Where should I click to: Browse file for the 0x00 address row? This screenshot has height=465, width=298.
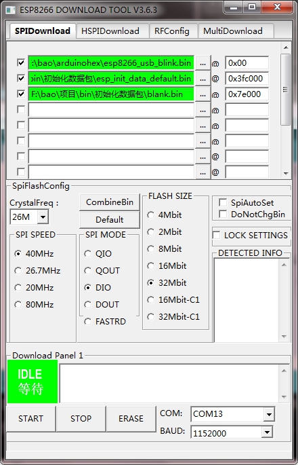pos(203,63)
